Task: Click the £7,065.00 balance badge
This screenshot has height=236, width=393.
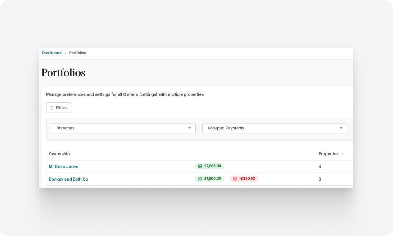Action: tap(210, 166)
